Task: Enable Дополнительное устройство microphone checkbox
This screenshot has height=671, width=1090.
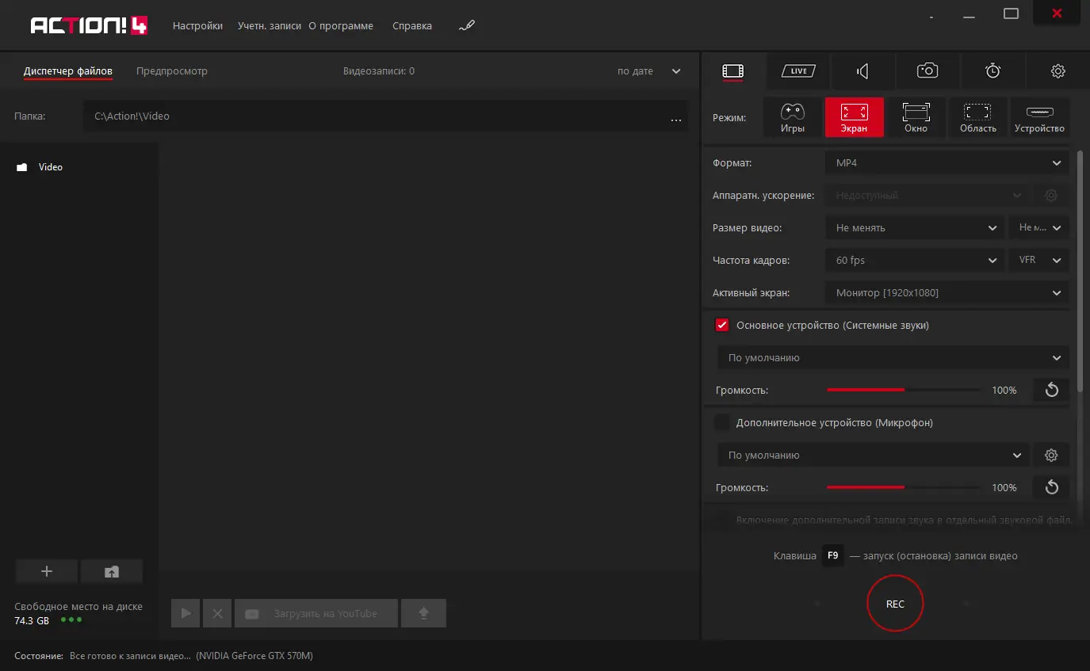Action: tap(721, 422)
